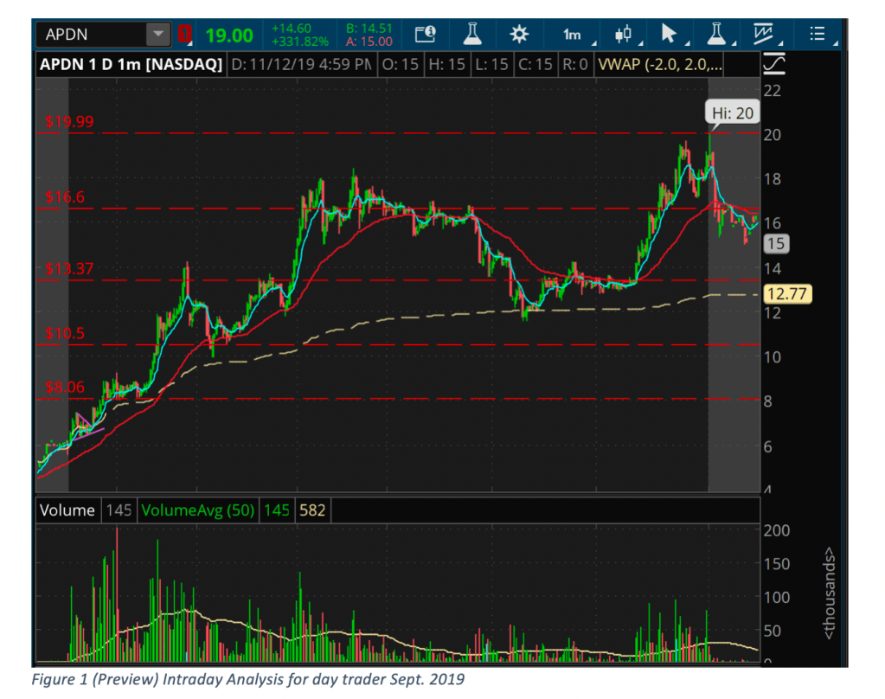Click the $16.6 red price level line
The image size is (885, 699).
point(346,208)
